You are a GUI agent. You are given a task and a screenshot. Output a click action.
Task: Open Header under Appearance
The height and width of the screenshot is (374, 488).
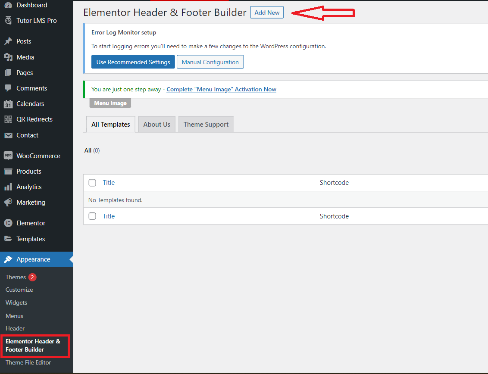click(15, 328)
